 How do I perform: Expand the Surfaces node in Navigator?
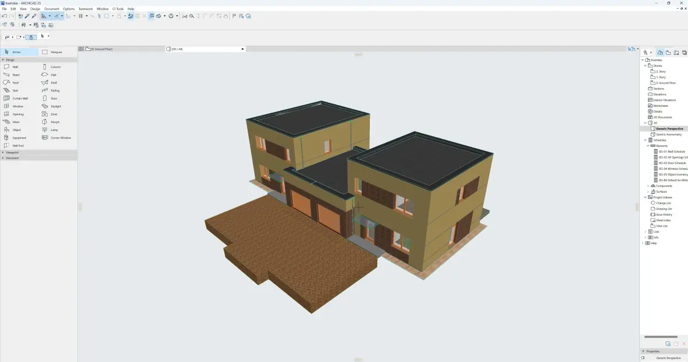tap(648, 192)
